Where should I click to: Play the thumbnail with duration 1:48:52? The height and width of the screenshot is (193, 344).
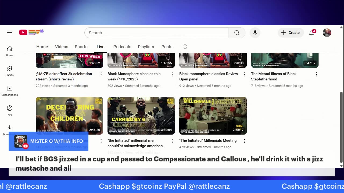click(x=69, y=60)
